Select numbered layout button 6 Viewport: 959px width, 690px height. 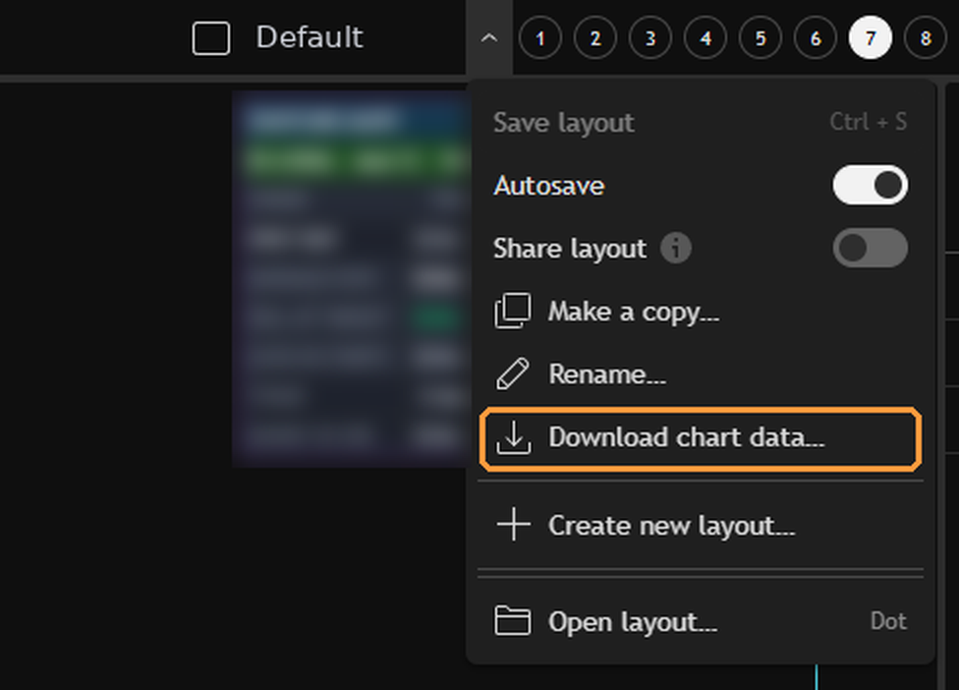[x=816, y=38]
